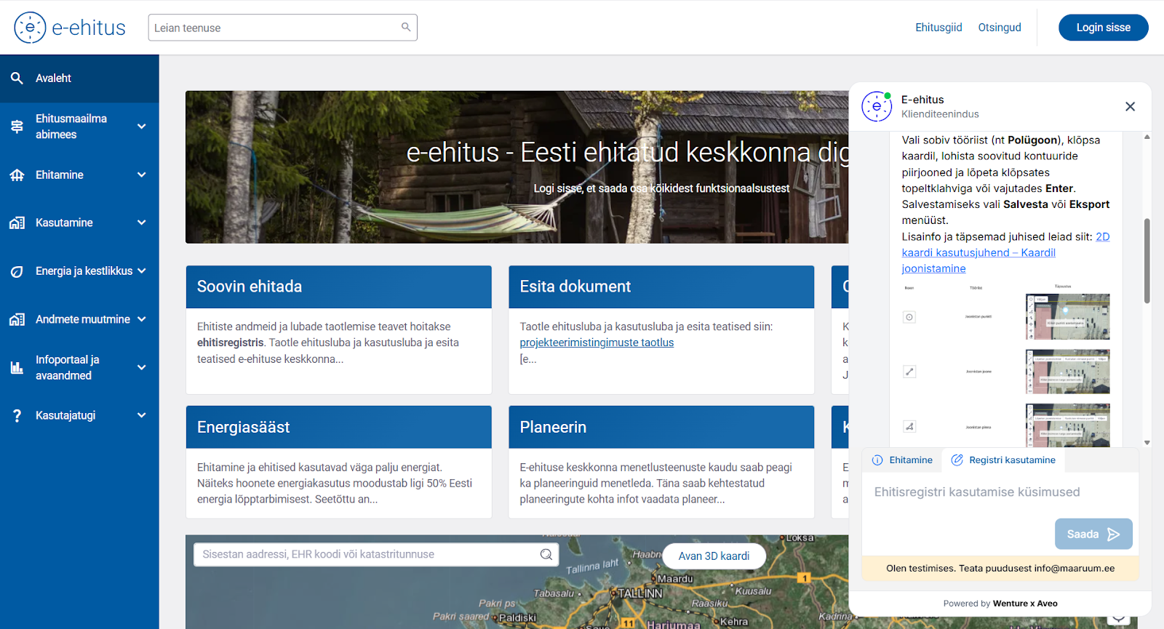Open the Planeerin card header

661,427
